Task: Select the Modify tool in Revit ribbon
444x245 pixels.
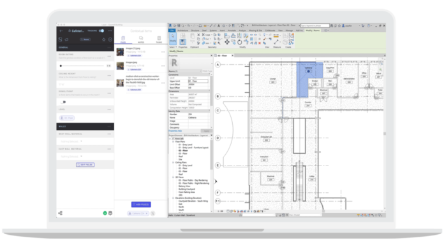Action: pos(173,39)
